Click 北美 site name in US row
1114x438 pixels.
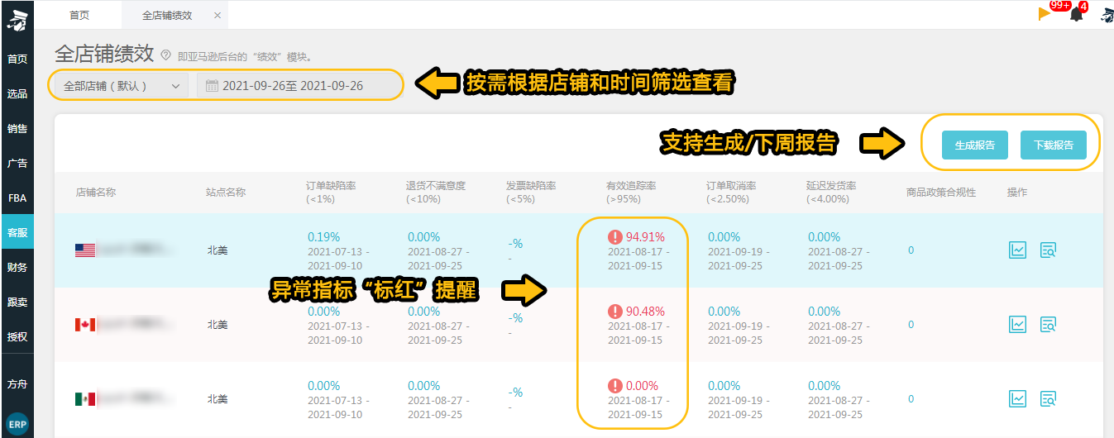point(218,250)
